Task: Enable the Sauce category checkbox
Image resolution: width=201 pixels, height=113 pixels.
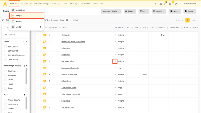Action: 6,80
